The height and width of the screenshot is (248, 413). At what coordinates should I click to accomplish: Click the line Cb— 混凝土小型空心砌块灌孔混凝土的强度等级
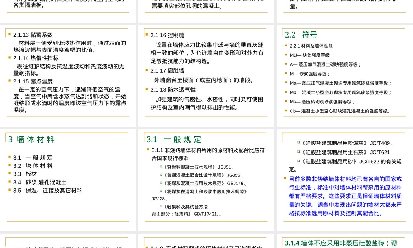(340, 111)
